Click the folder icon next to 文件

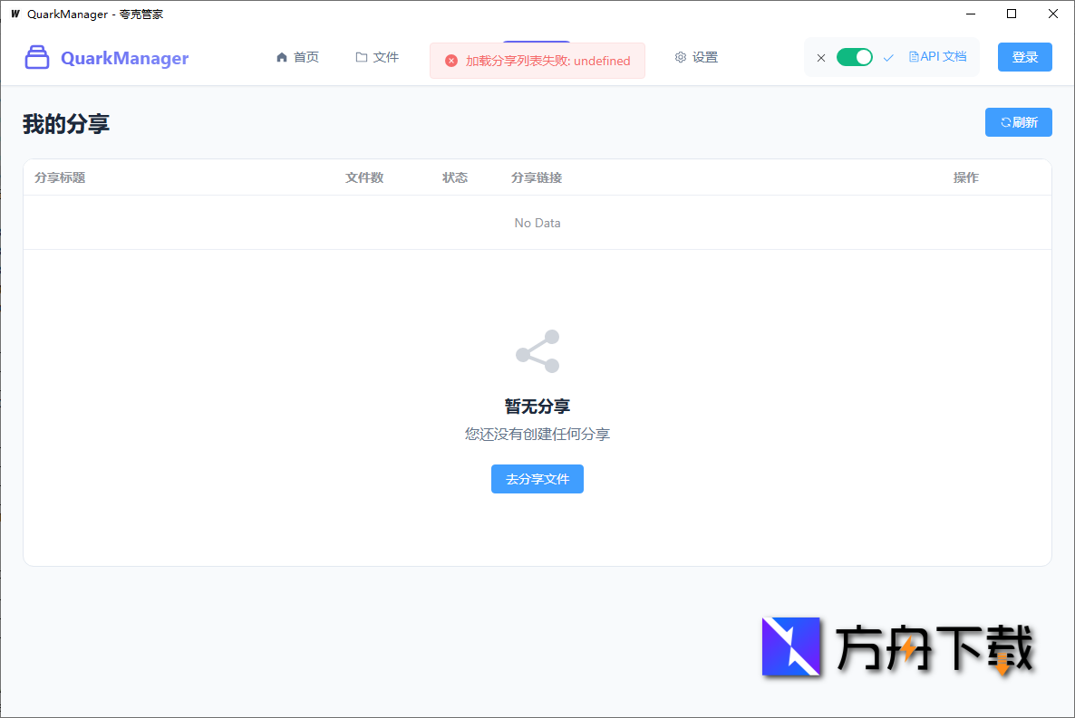361,56
